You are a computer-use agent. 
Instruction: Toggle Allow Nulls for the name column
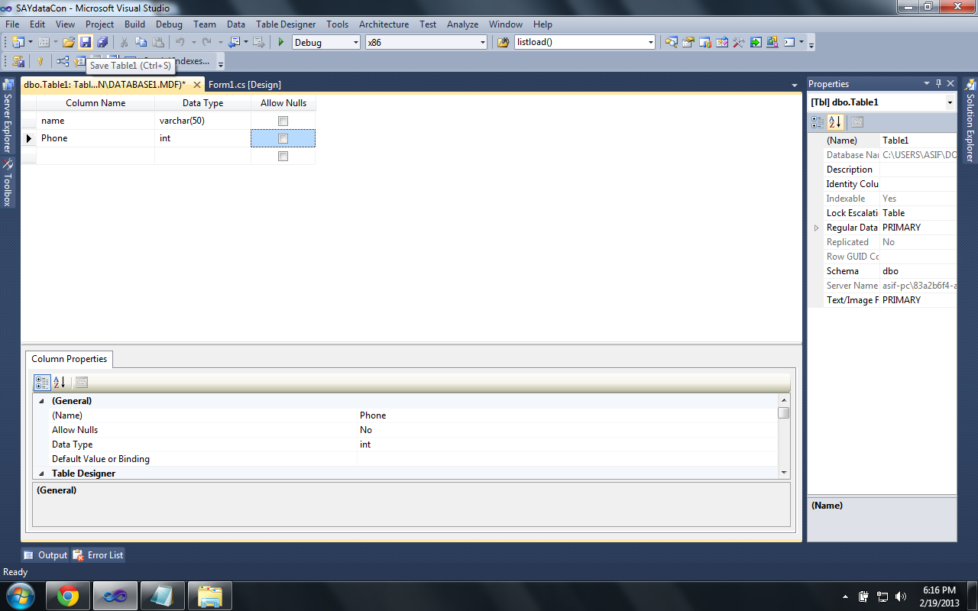click(283, 121)
